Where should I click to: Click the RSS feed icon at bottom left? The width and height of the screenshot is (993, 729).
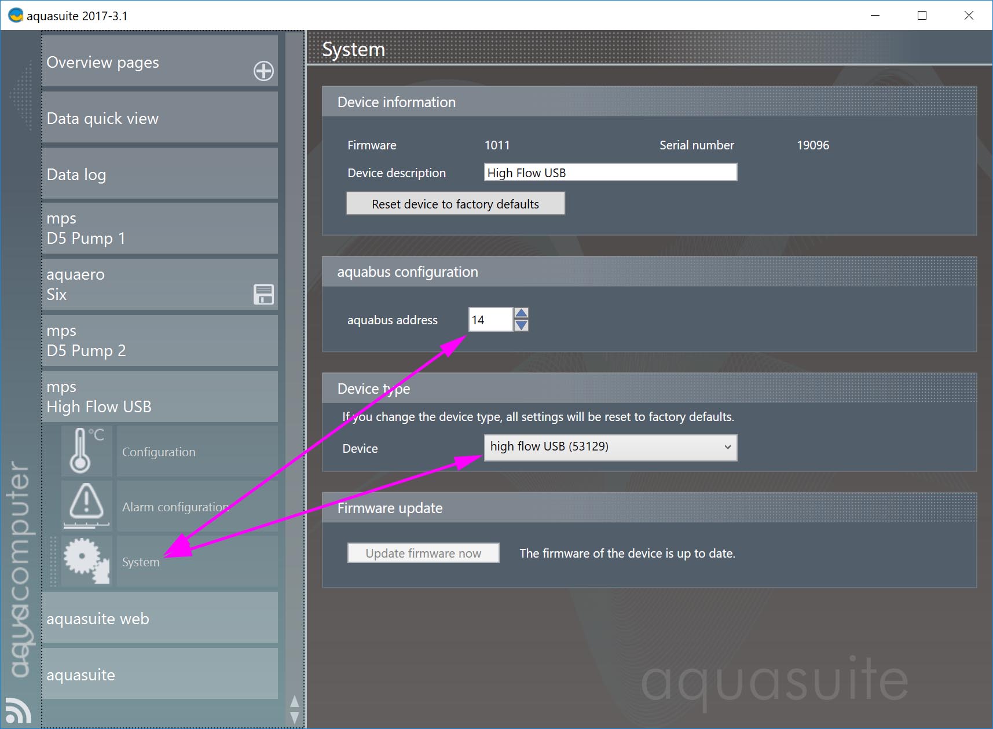coord(18,711)
